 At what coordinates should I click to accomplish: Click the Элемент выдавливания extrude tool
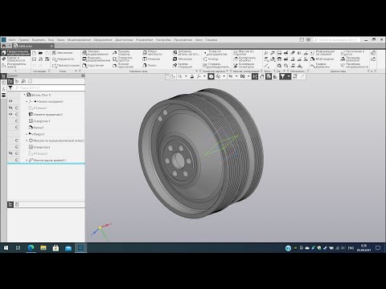coord(95,53)
